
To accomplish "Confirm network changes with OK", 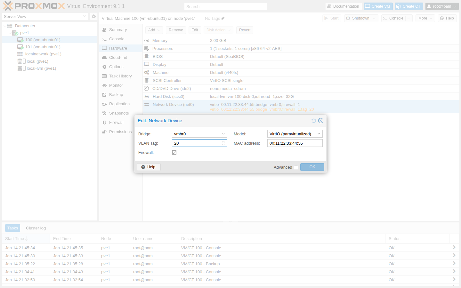I will (x=312, y=167).
